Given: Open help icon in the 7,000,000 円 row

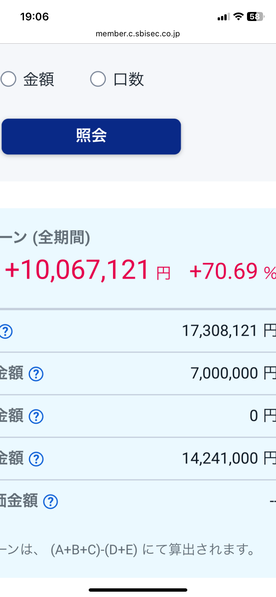Looking at the screenshot, I should (x=36, y=374).
